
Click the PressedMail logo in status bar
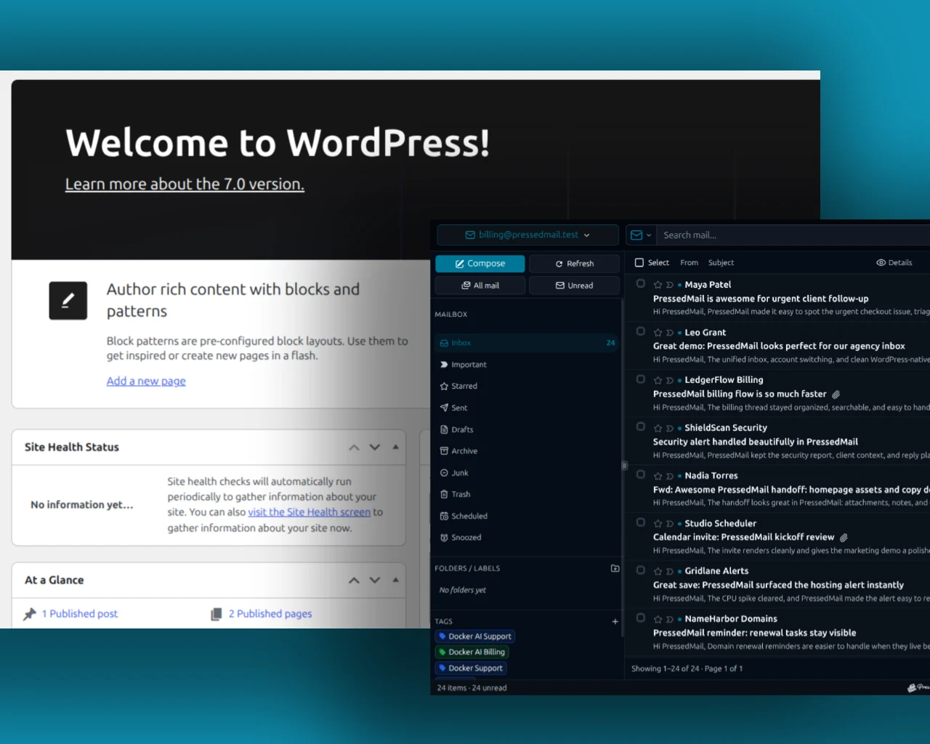point(918,687)
